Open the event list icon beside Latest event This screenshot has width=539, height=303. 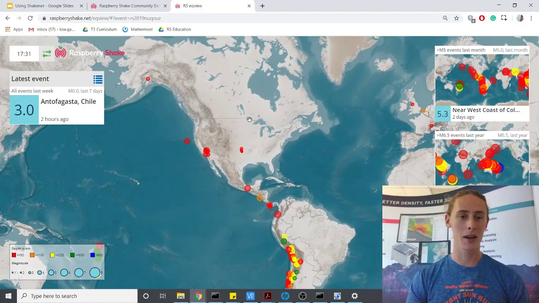coord(98,80)
